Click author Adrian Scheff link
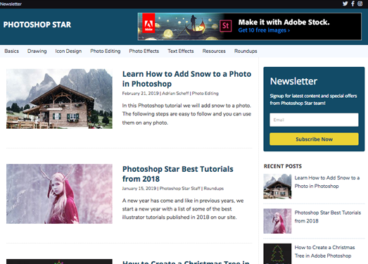This screenshot has width=368, height=264. point(175,93)
